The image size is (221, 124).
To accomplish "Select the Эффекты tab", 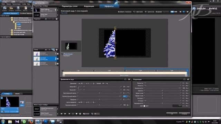I will 109,6.
